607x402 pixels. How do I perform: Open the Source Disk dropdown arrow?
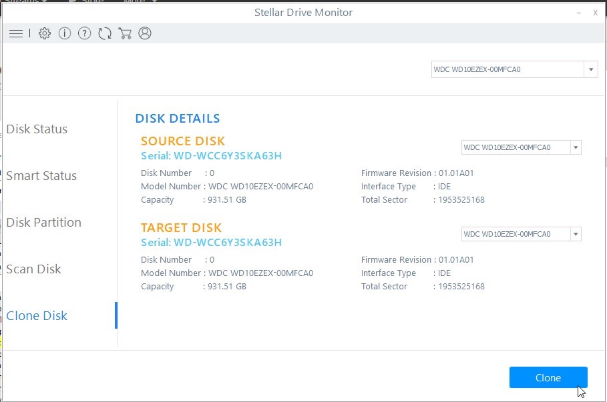pyautogui.click(x=576, y=147)
